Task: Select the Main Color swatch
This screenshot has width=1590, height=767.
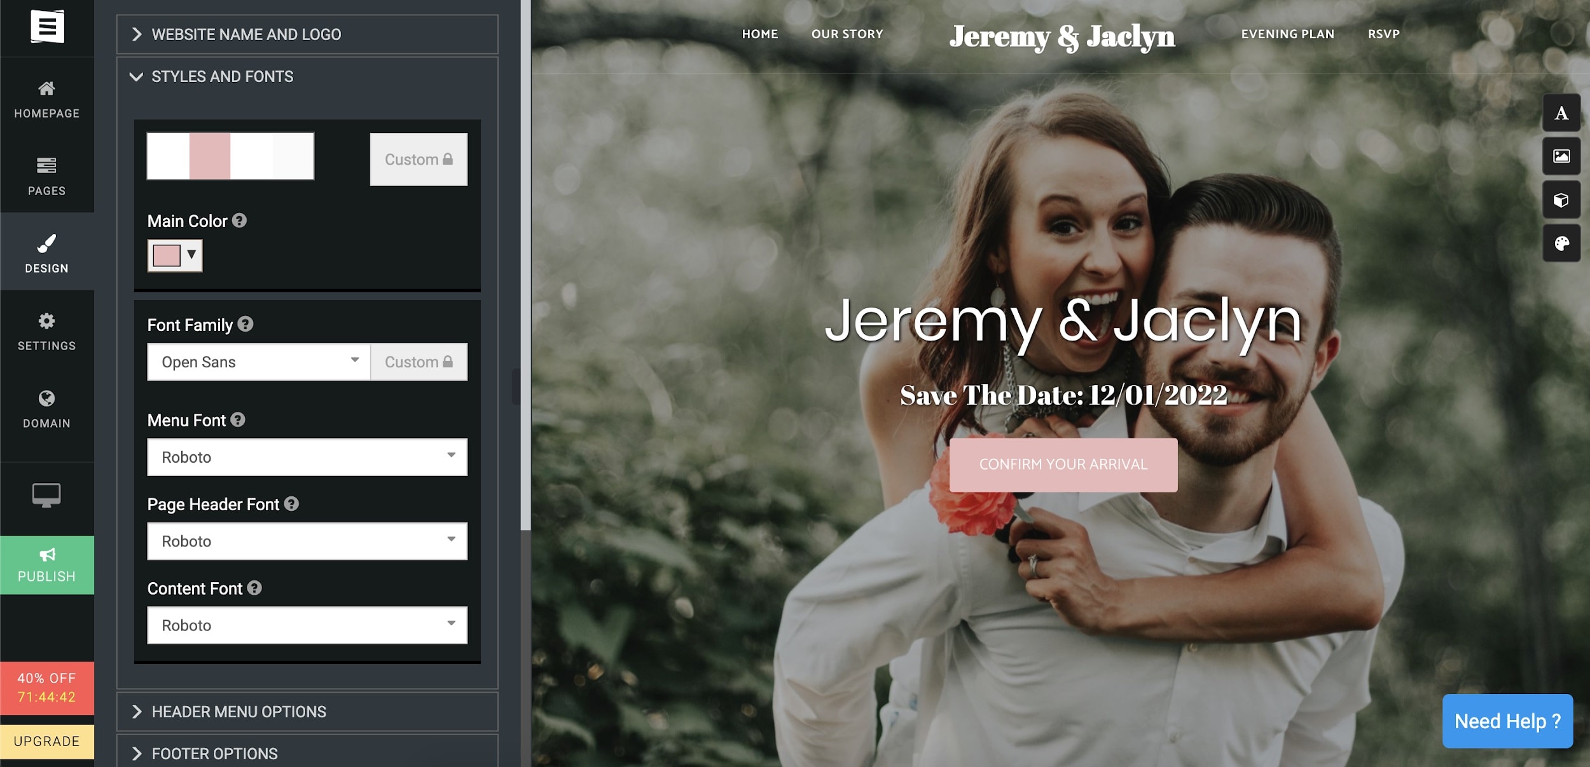Action: point(165,254)
